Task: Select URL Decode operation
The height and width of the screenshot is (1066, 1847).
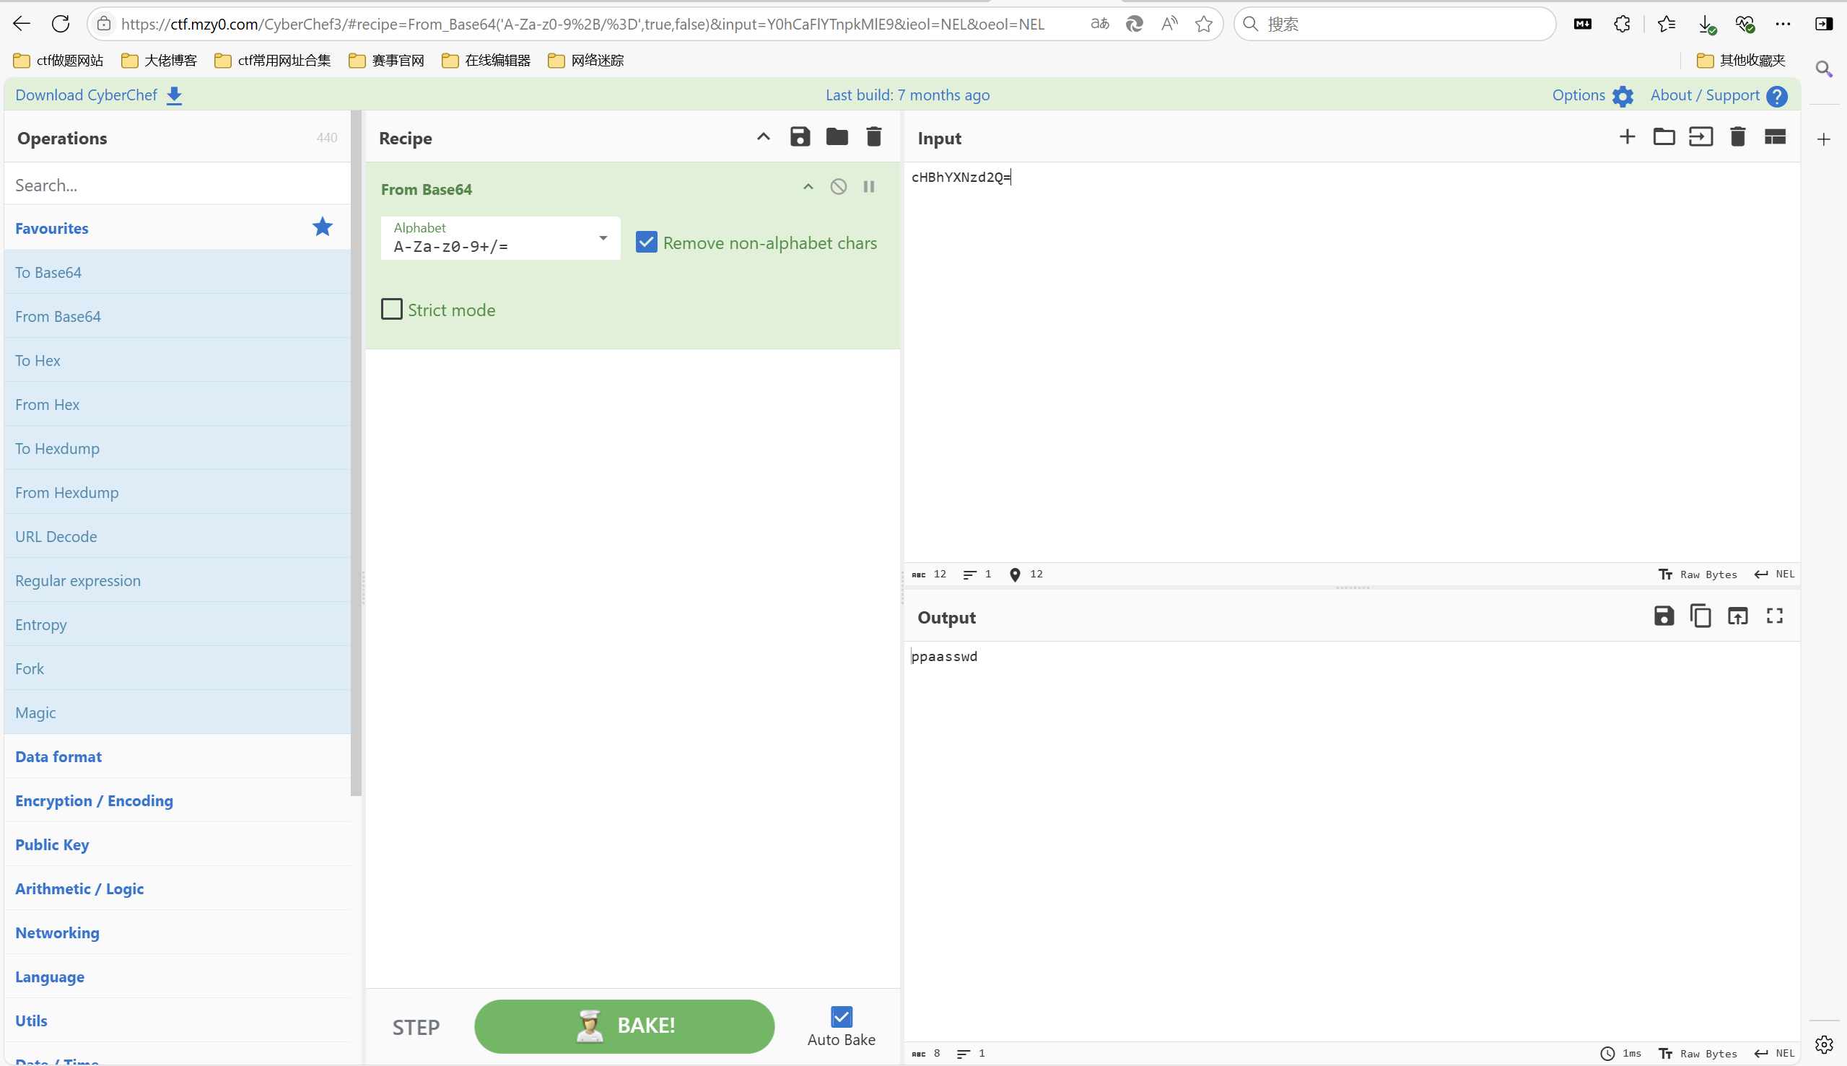Action: pyautogui.click(x=178, y=536)
